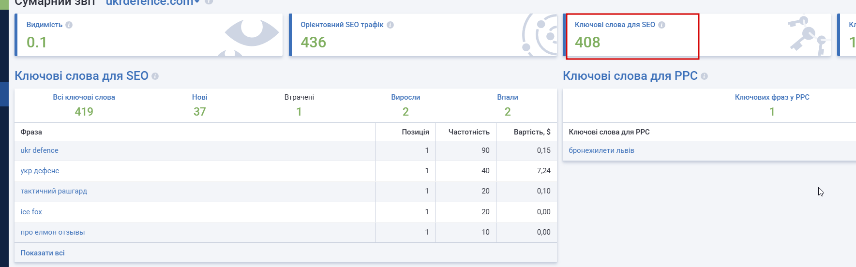Open the Виросли keywords tab

coord(405,105)
